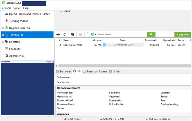Click the shield search provider icon
The height and width of the screenshot is (121, 192).
click(92, 34)
